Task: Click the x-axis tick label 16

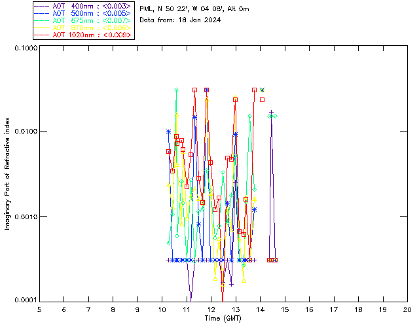Action: pos(309,309)
